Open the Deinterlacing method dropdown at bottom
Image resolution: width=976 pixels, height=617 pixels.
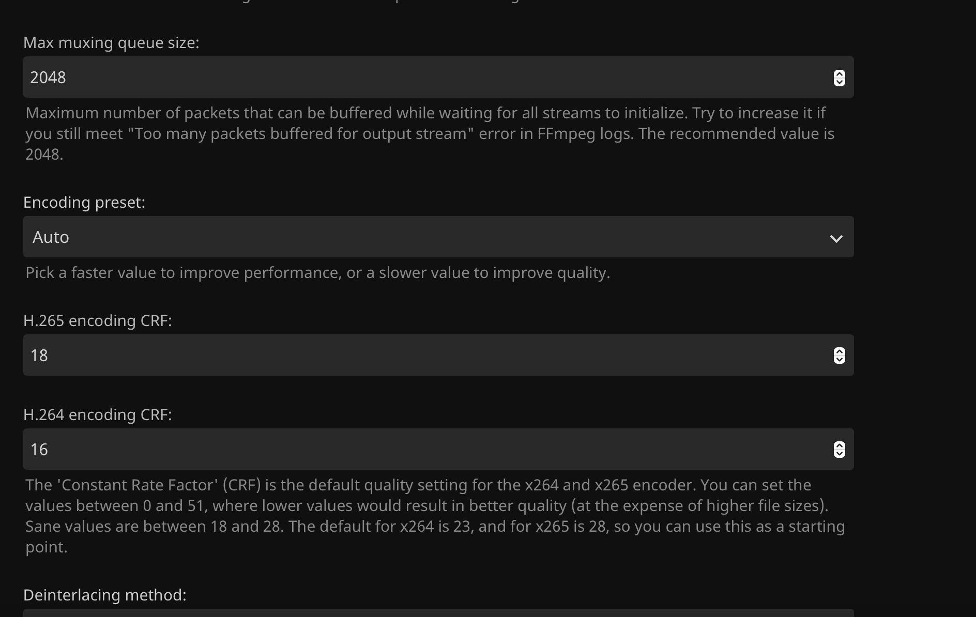pyautogui.click(x=414, y=613)
